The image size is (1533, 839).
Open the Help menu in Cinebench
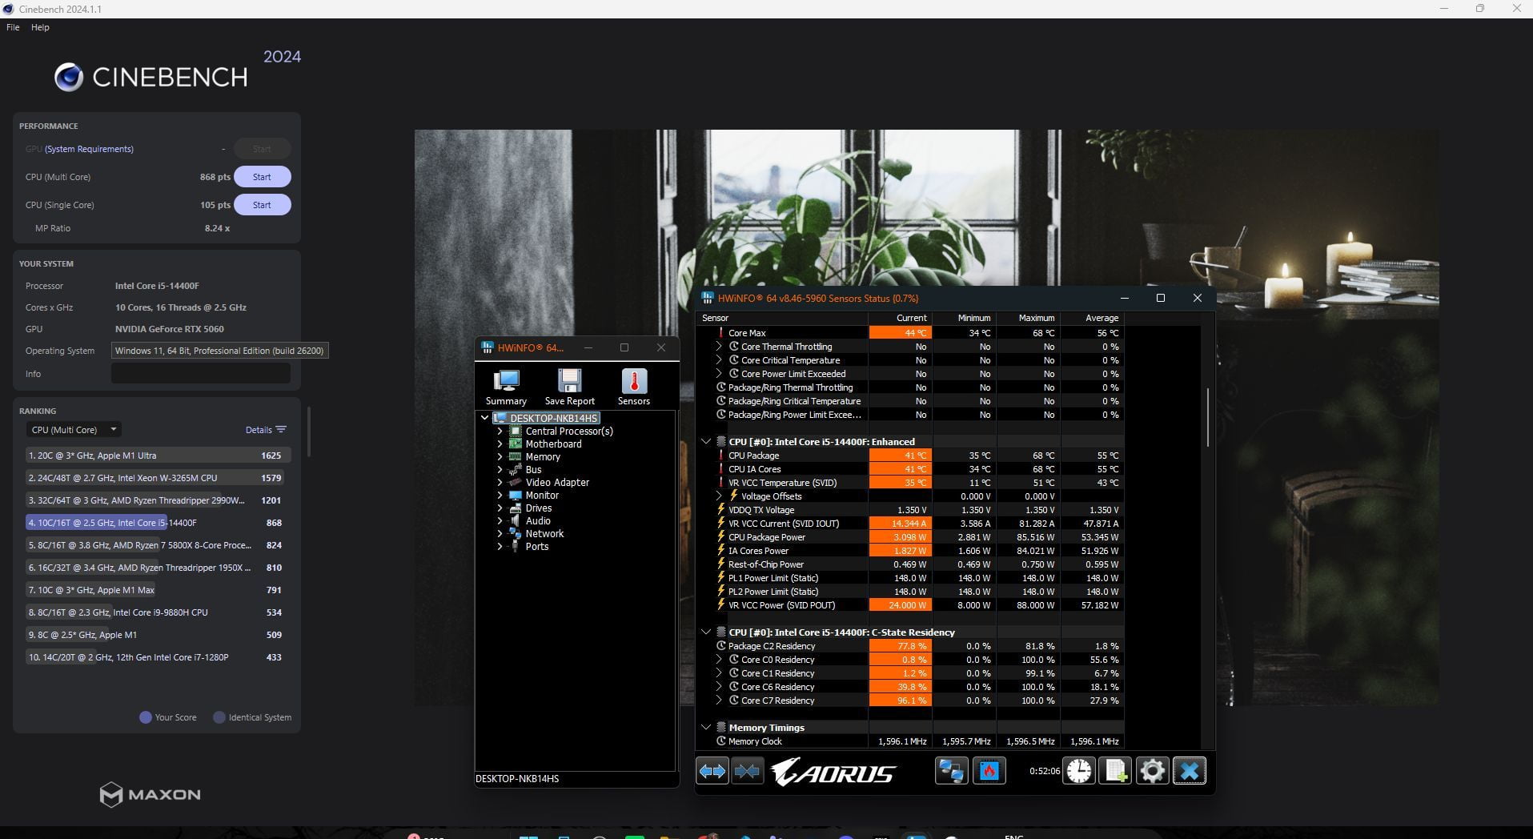pos(40,27)
